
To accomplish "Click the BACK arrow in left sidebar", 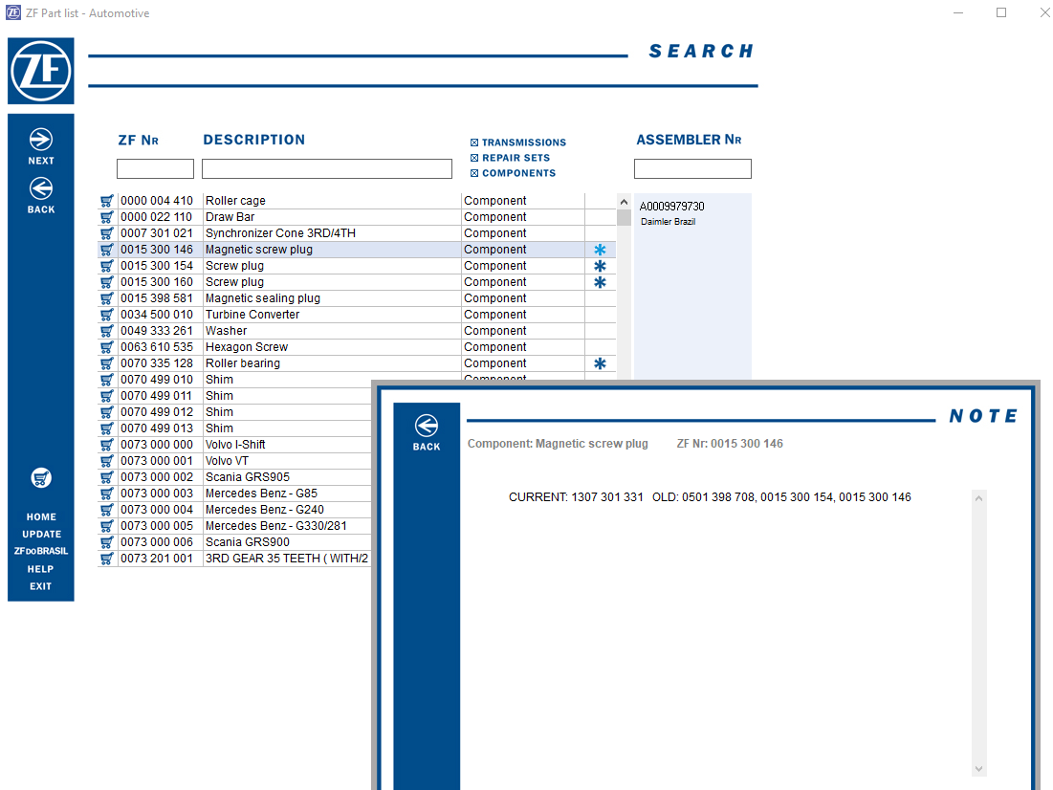I will pos(41,188).
